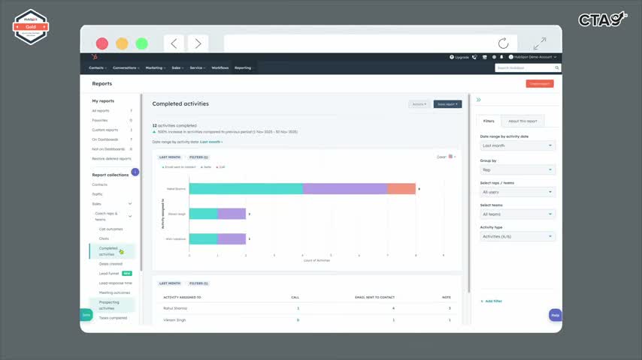Open the Save report dropdown button
The height and width of the screenshot is (360, 642).
pyautogui.click(x=447, y=104)
